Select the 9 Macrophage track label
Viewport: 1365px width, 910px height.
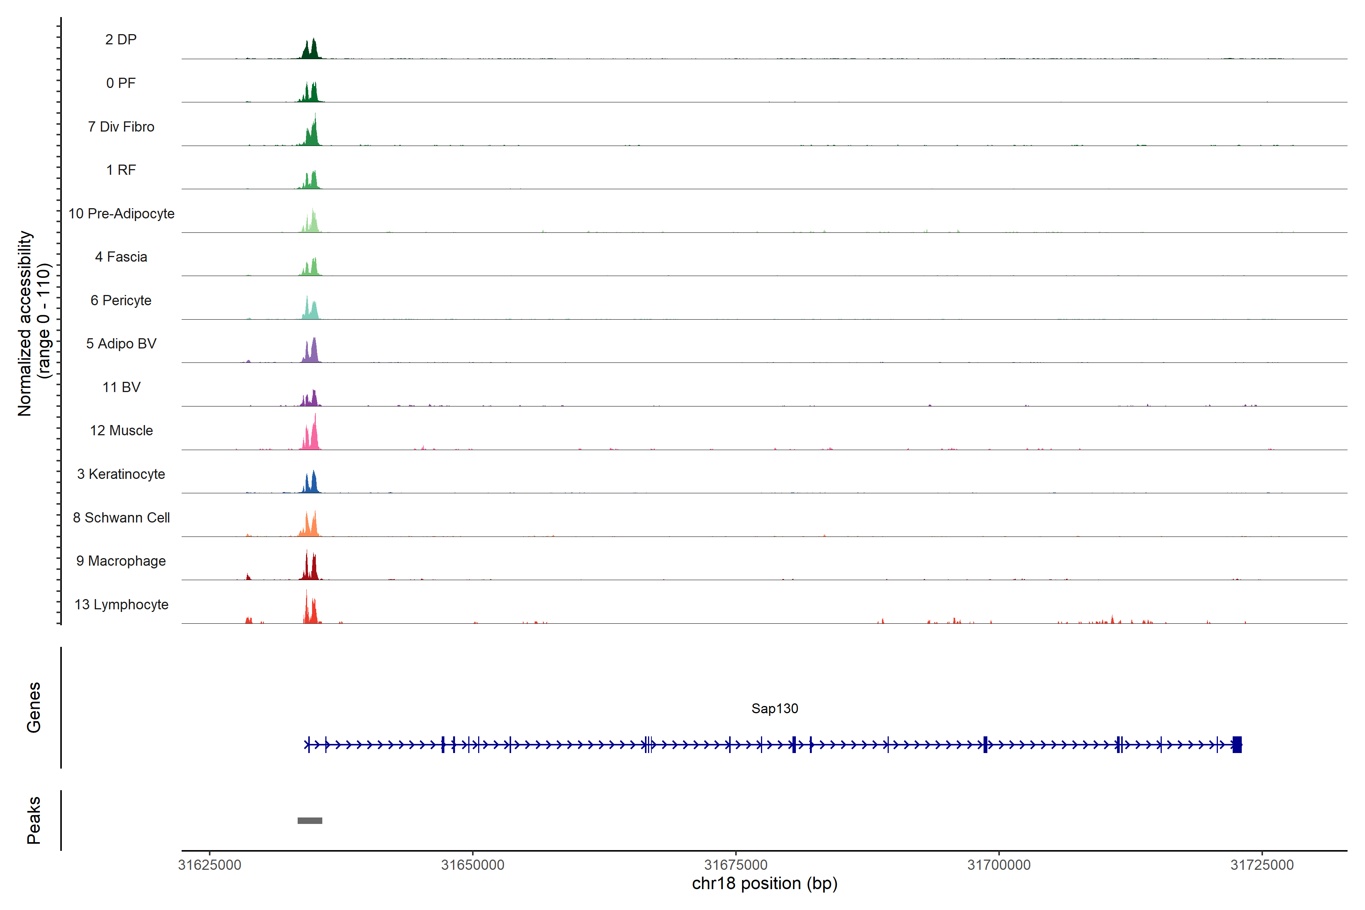[121, 561]
